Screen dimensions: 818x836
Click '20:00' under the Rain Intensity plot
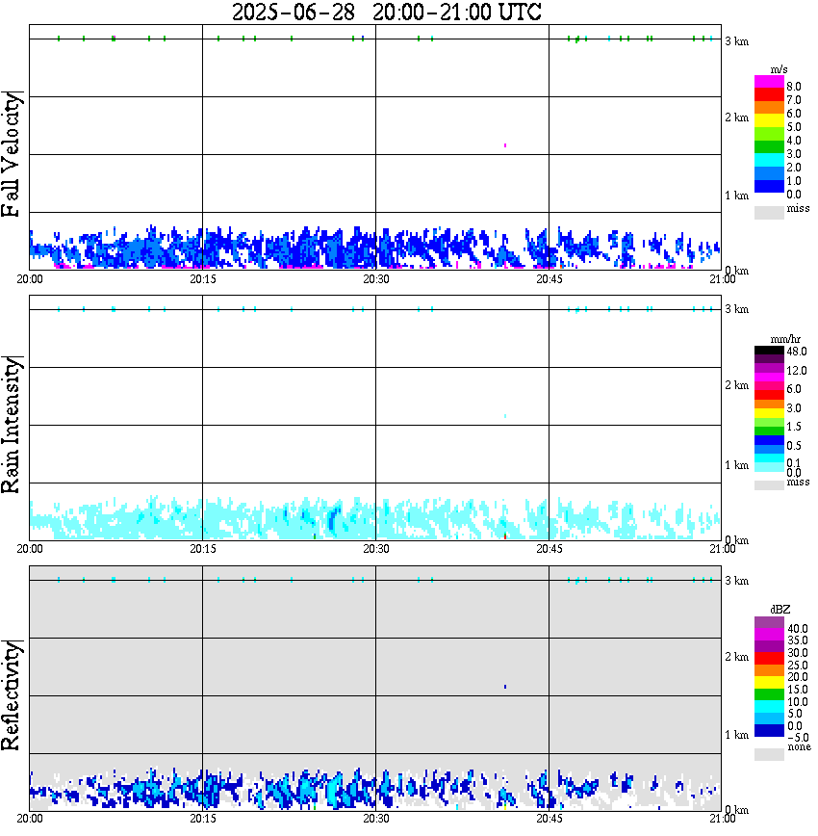30,549
